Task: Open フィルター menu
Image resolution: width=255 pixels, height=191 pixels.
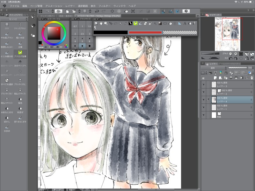Action: click(x=105, y=6)
